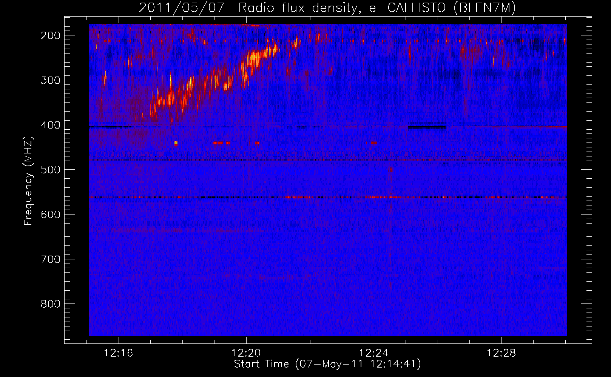This screenshot has height=377, width=611.
Task: Click the plot title '2011/05/07 Radio flux density'
Action: [247, 8]
